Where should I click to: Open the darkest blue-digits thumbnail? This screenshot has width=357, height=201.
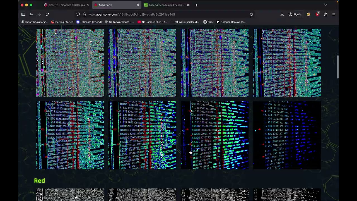[x=287, y=135]
